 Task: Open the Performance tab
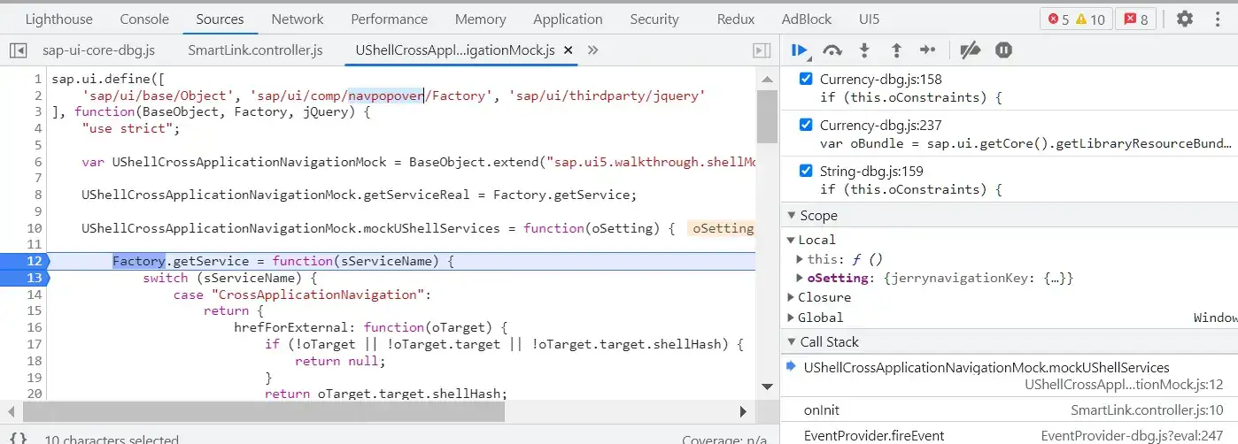point(390,19)
